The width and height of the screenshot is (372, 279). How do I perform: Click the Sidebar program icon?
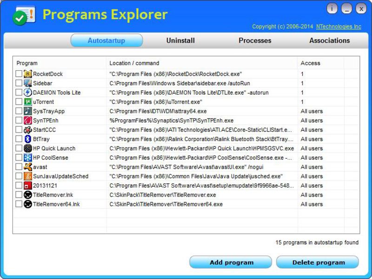tap(28, 83)
